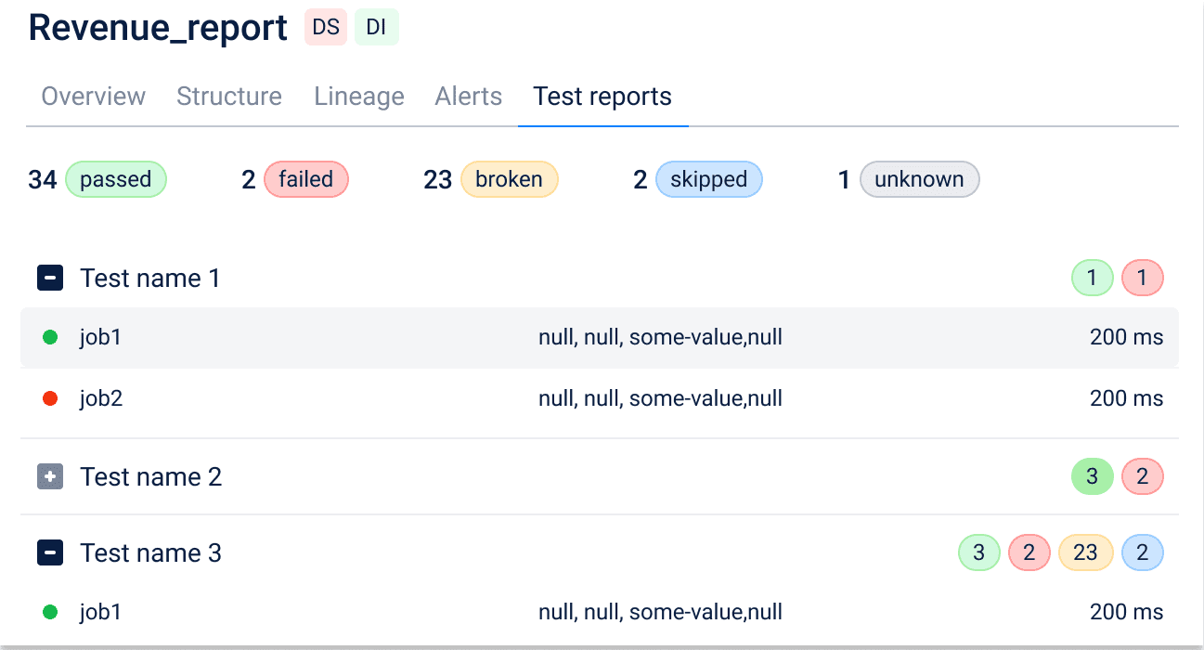The height and width of the screenshot is (650, 1204).
Task: Click the DI badge next to title
Action: coord(376,28)
